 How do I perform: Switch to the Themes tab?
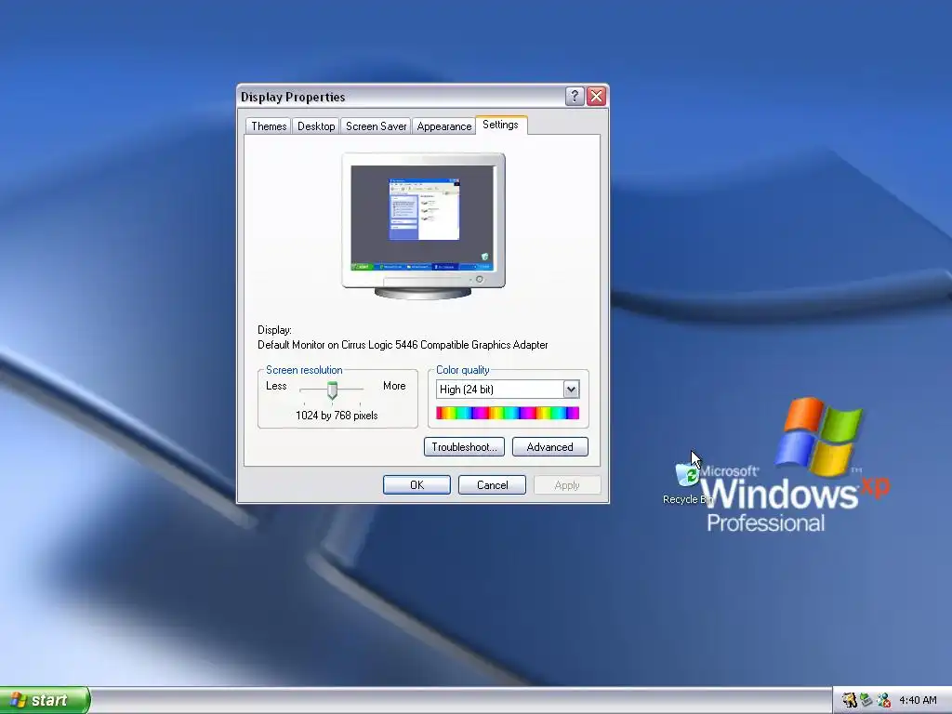tap(269, 126)
